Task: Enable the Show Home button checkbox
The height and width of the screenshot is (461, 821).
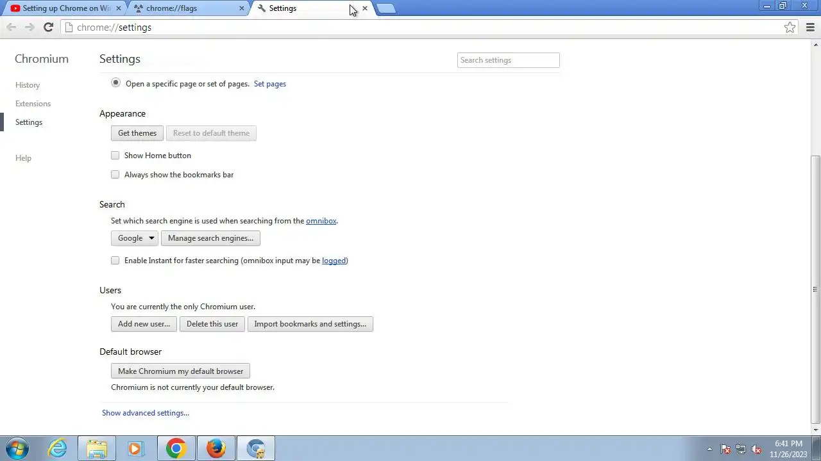Action: click(115, 155)
